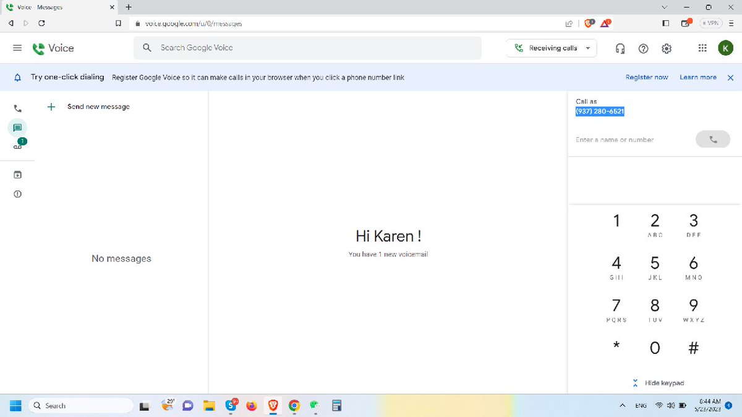Open the Calculator from the taskbar
Viewport: 742px width, 417px height.
click(336, 405)
